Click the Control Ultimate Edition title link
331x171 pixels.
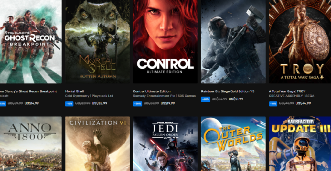coord(152,91)
